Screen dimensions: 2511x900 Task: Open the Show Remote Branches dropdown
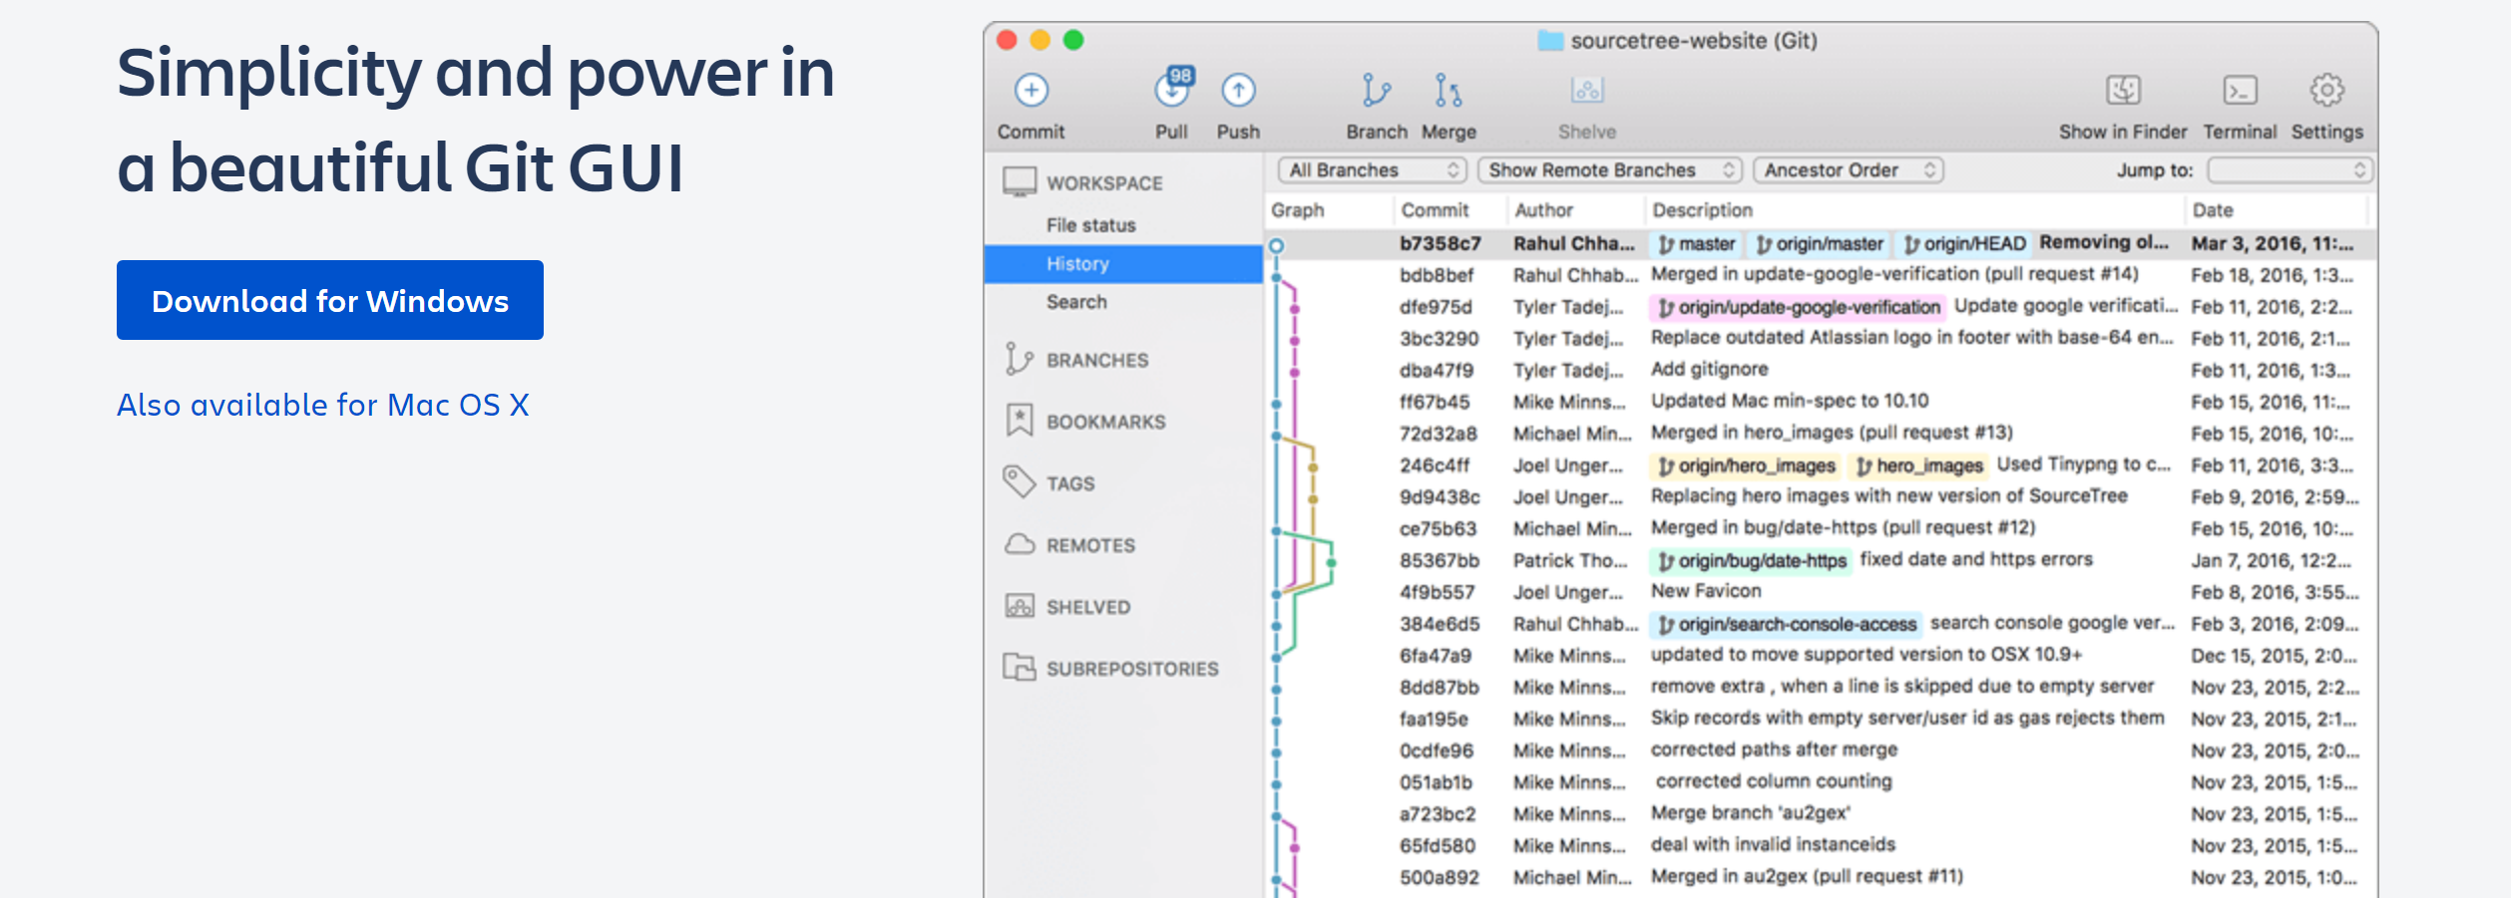click(x=1610, y=170)
